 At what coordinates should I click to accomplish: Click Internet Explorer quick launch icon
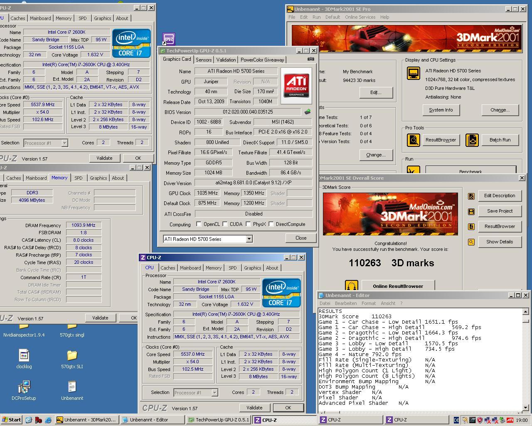[48, 420]
